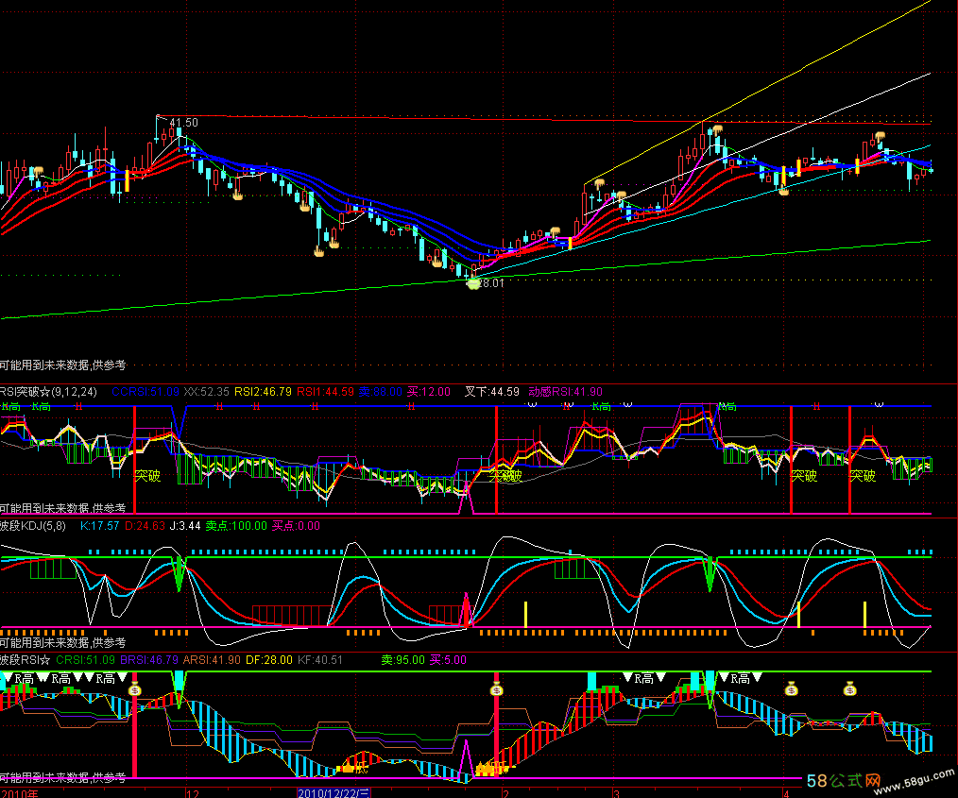Click the green marker beside the 28.01 low
The width and height of the screenshot is (958, 798).
coord(473,283)
